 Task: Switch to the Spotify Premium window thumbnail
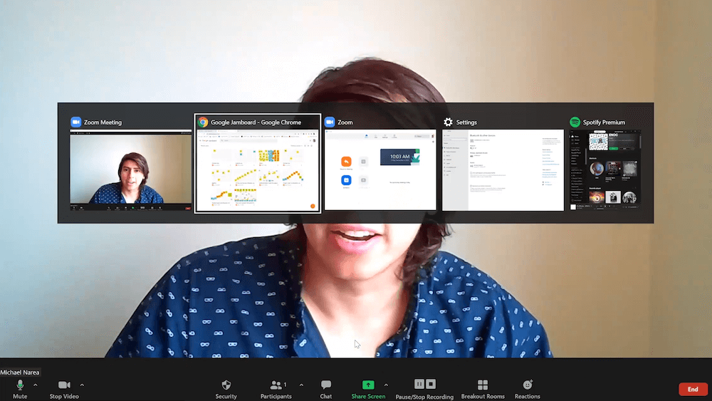point(606,170)
